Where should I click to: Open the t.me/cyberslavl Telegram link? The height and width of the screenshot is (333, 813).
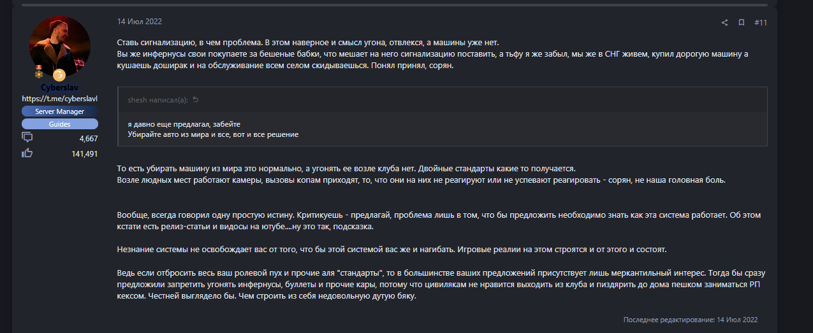pos(60,99)
